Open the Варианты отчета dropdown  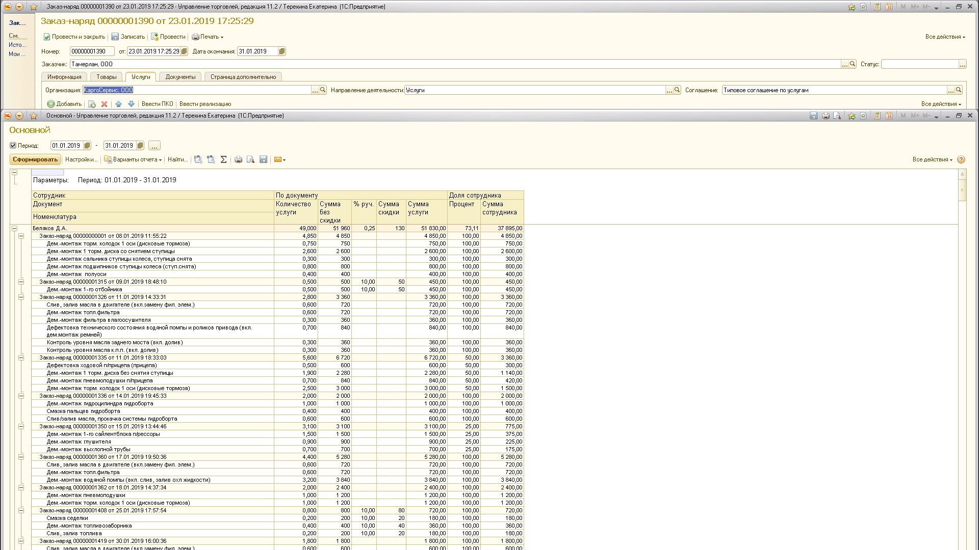point(133,160)
